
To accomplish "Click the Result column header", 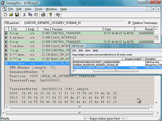I will 145,29.
